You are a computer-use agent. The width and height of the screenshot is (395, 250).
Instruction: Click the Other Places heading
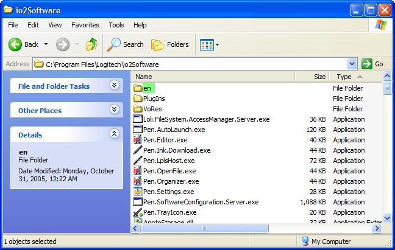pos(40,111)
